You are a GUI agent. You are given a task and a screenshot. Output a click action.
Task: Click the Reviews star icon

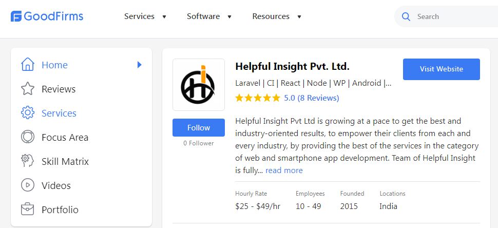pos(27,89)
